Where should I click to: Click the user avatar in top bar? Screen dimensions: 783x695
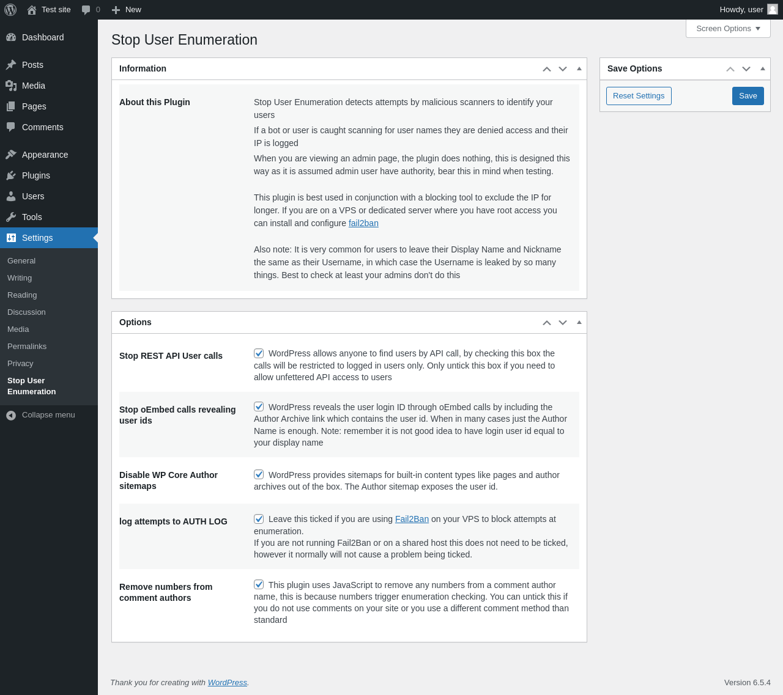click(x=773, y=9)
